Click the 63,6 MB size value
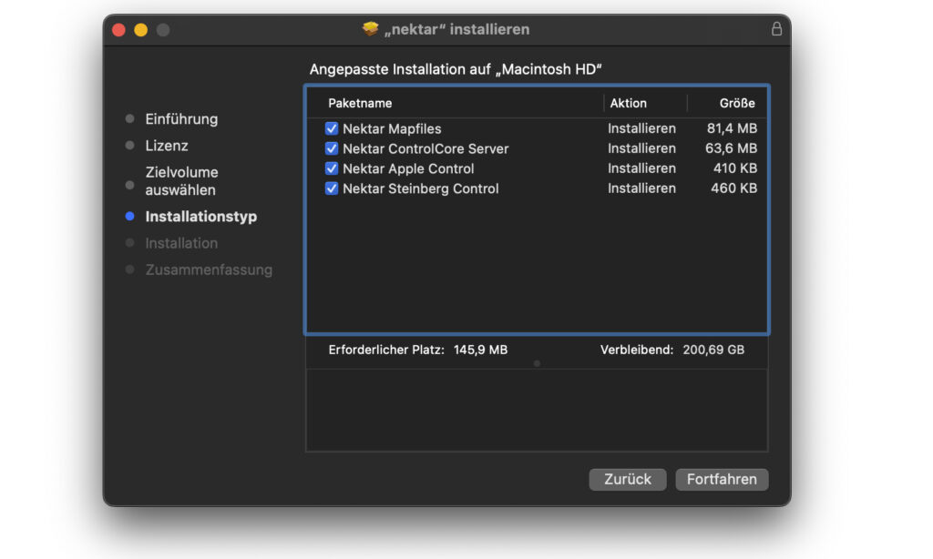This screenshot has height=559, width=933. click(732, 148)
